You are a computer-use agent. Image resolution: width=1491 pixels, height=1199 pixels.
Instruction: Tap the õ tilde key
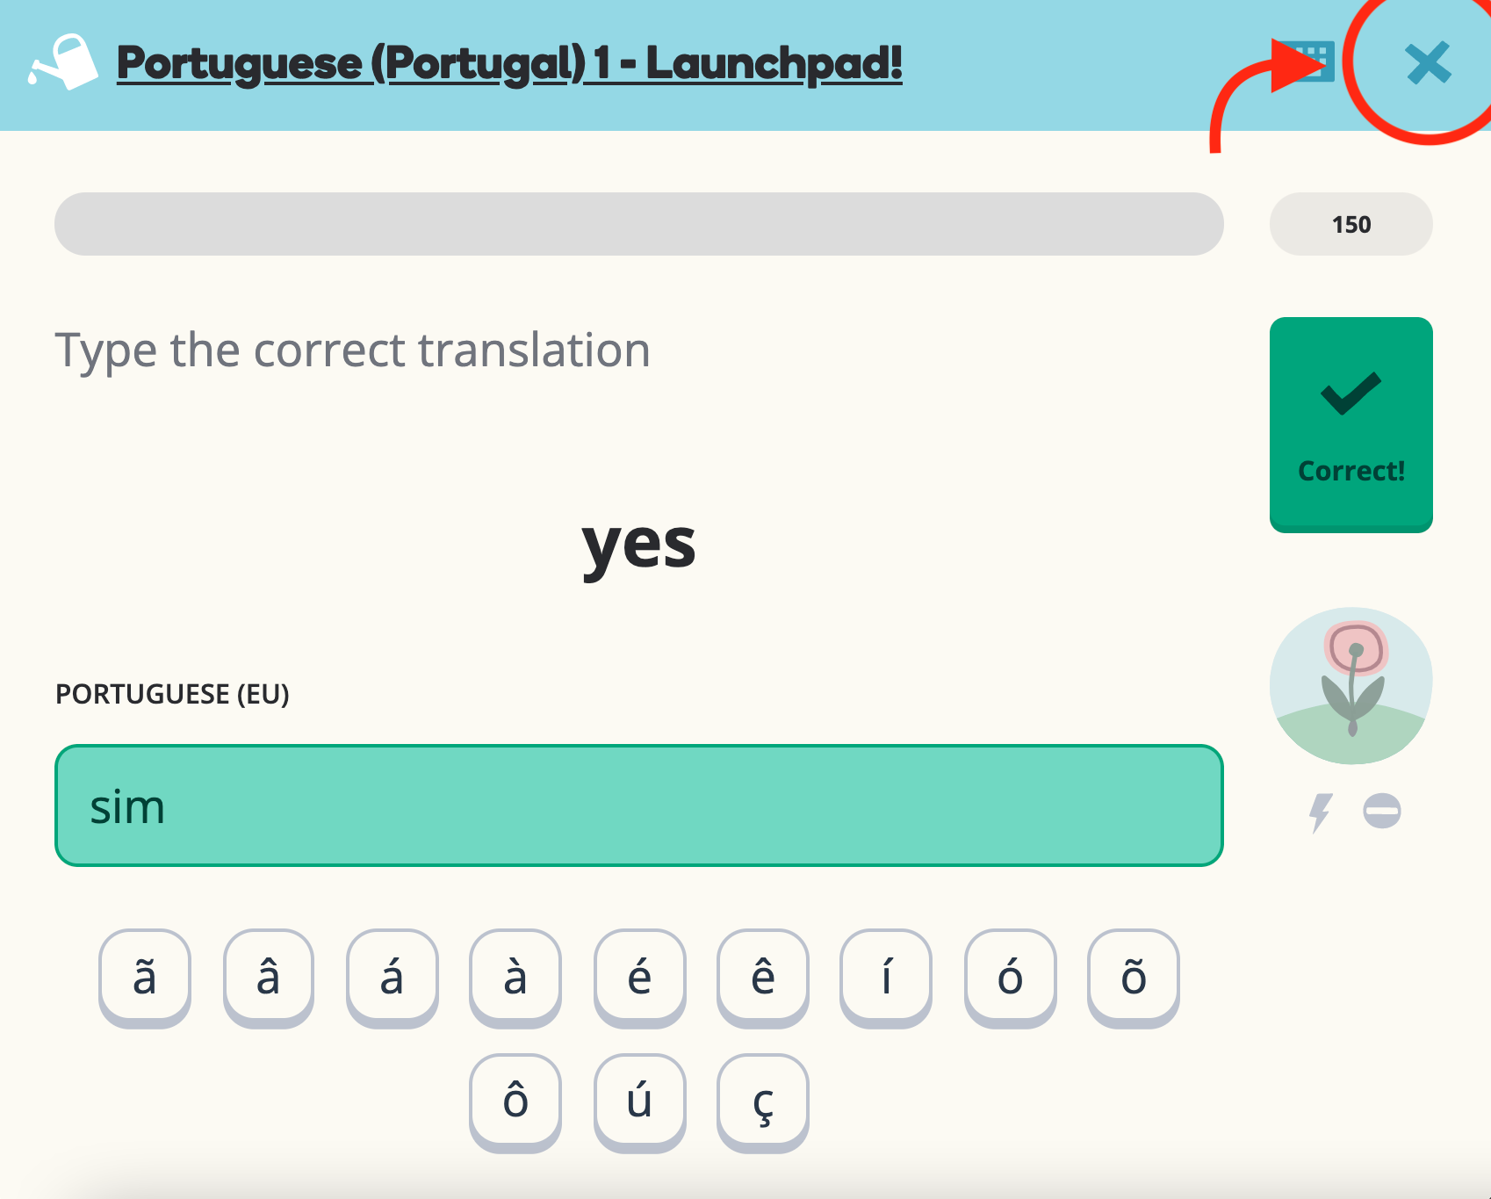1133,977
